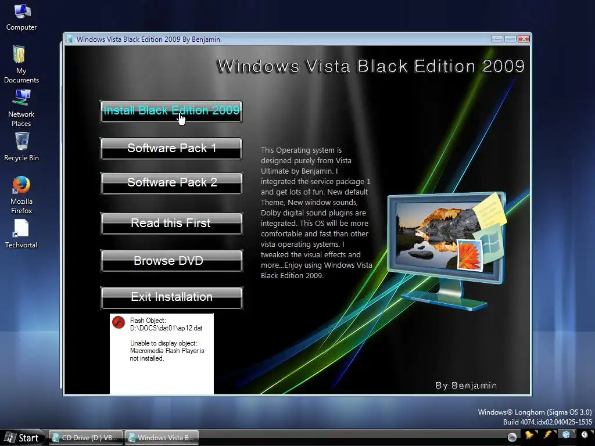Minimize the Vista Black Edition window
The width and height of the screenshot is (595, 446).
coord(497,39)
